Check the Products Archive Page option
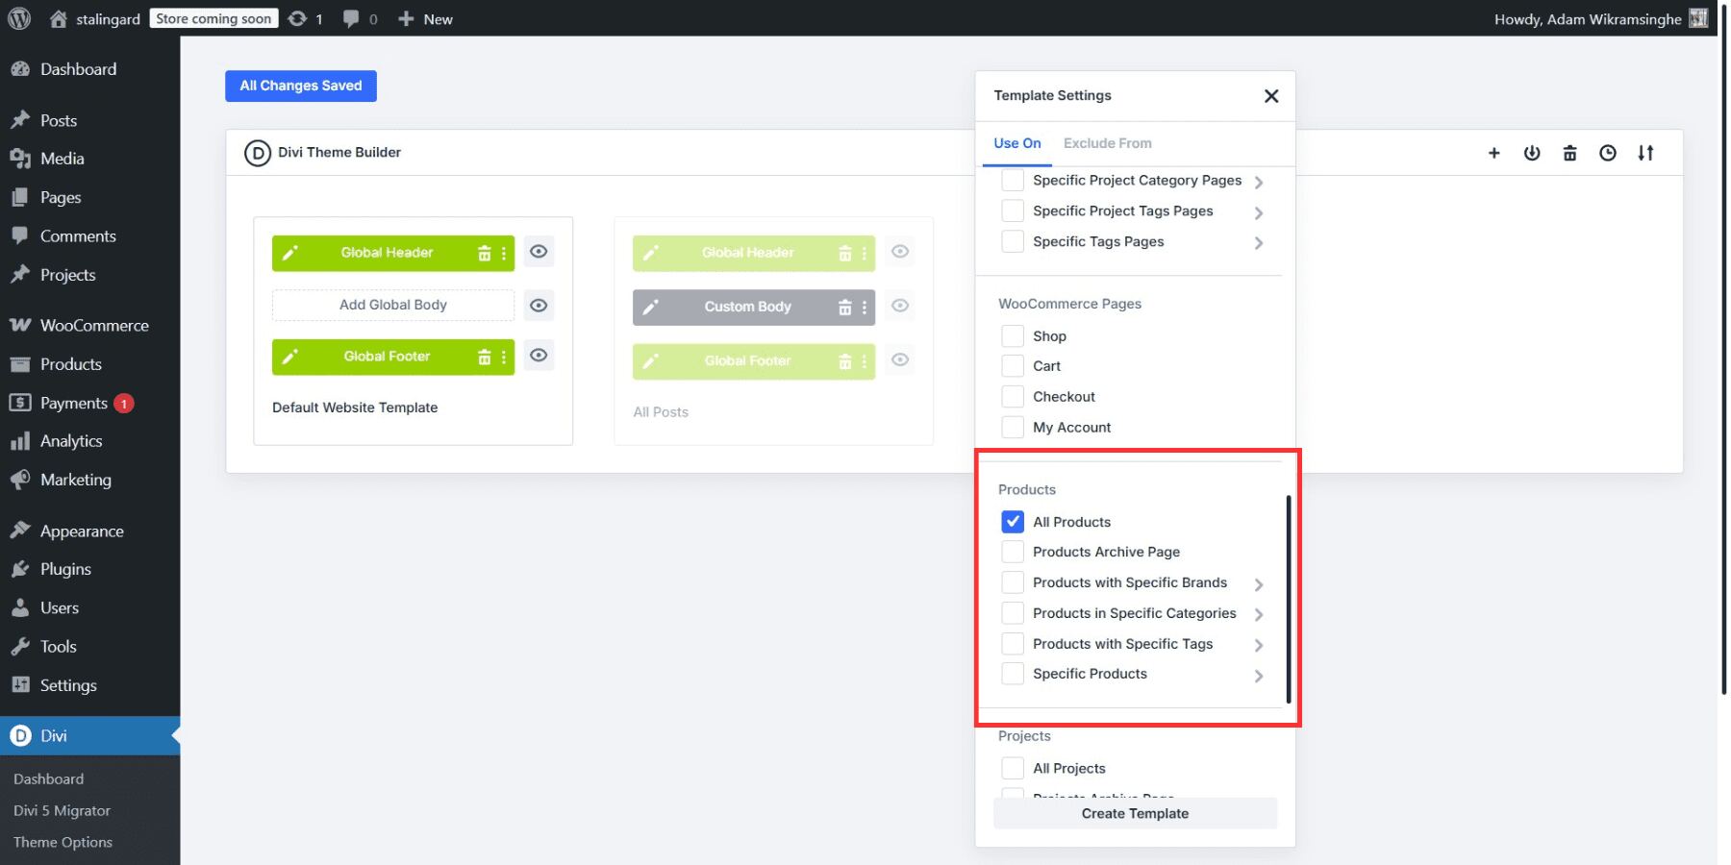 pyautogui.click(x=1012, y=551)
